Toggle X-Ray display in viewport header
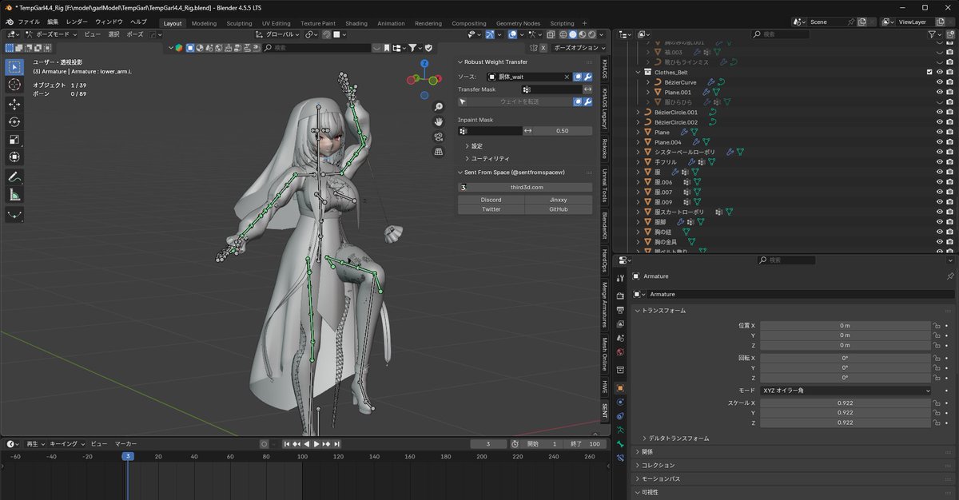Screen dimensions: 959x500 coord(552,34)
